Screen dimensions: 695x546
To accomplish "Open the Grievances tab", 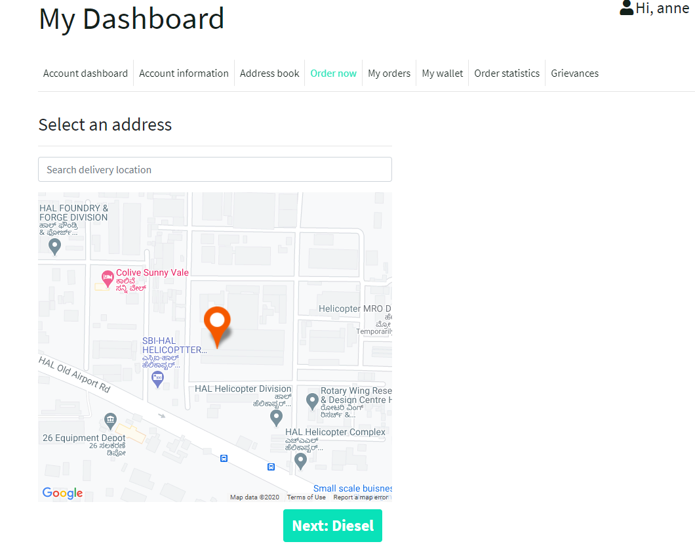I will coord(574,73).
